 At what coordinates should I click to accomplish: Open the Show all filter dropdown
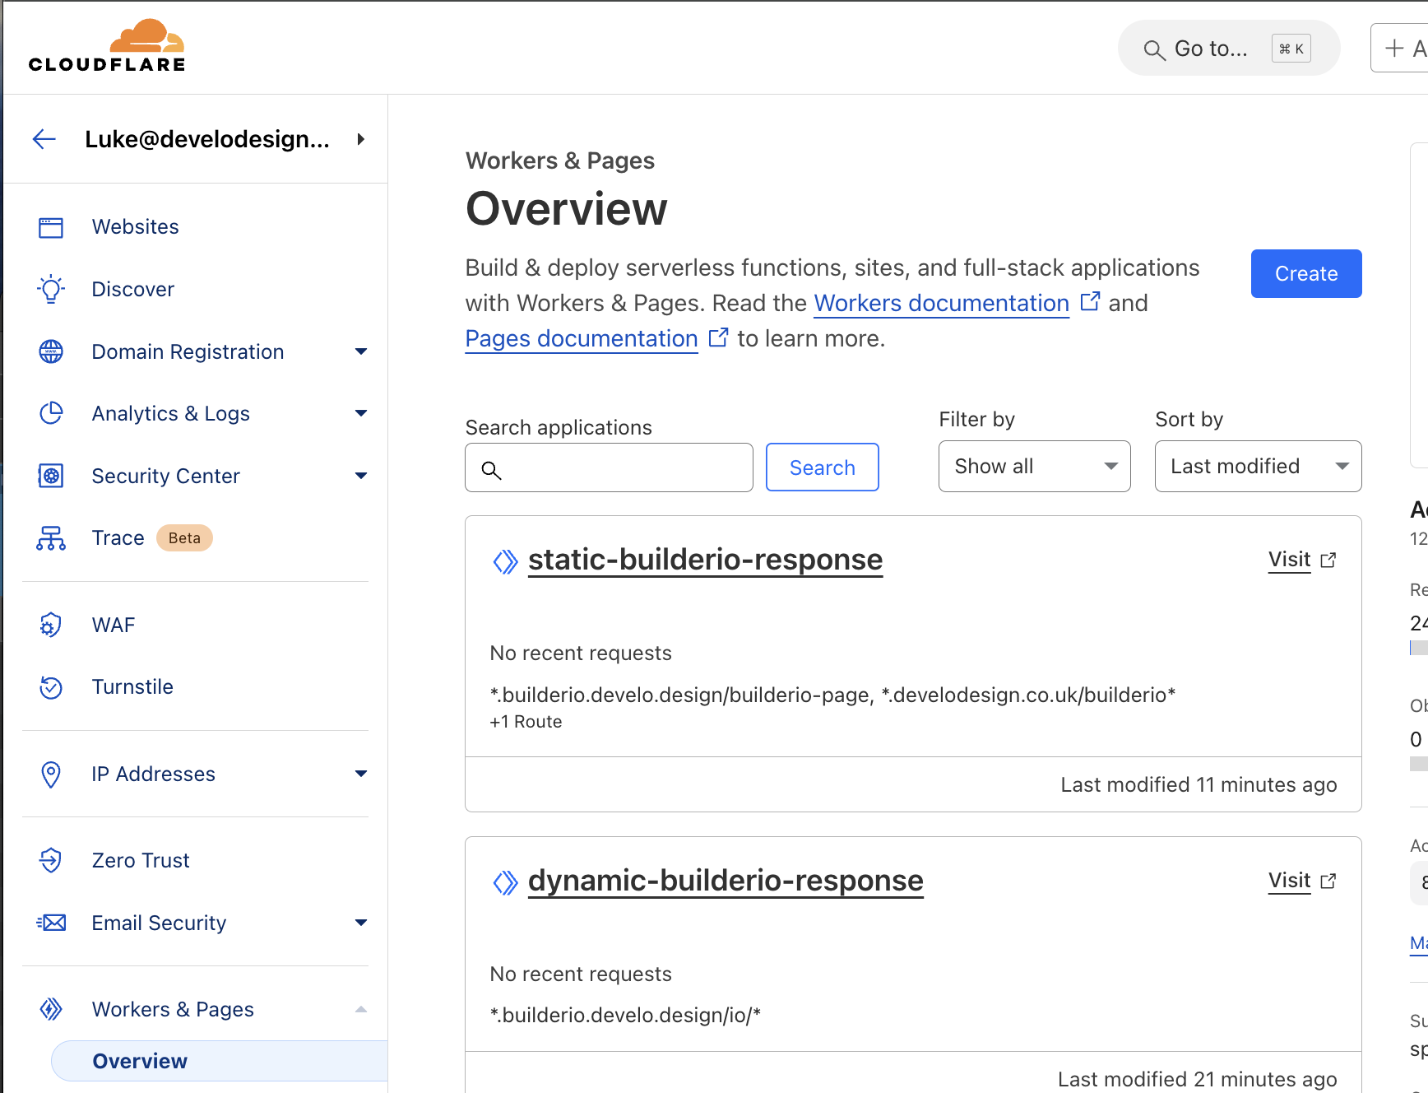click(1034, 467)
